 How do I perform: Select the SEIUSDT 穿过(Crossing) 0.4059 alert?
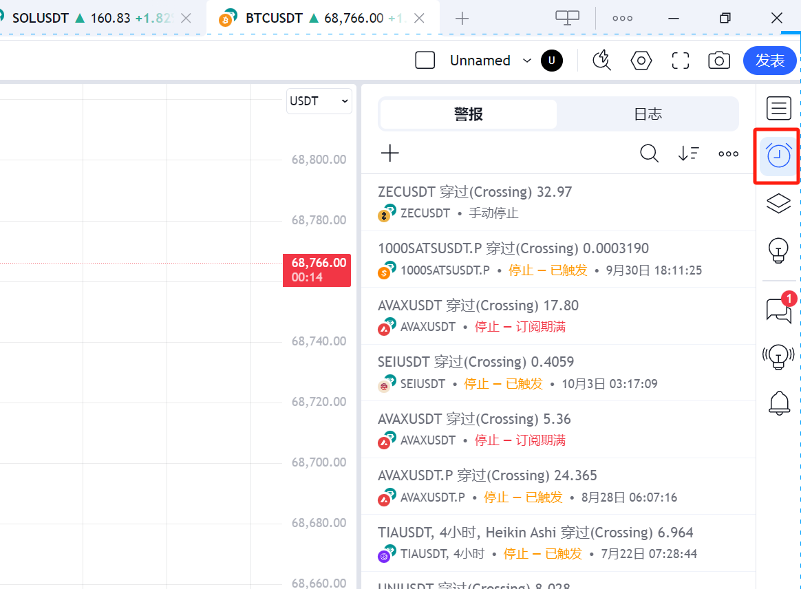click(x=558, y=373)
